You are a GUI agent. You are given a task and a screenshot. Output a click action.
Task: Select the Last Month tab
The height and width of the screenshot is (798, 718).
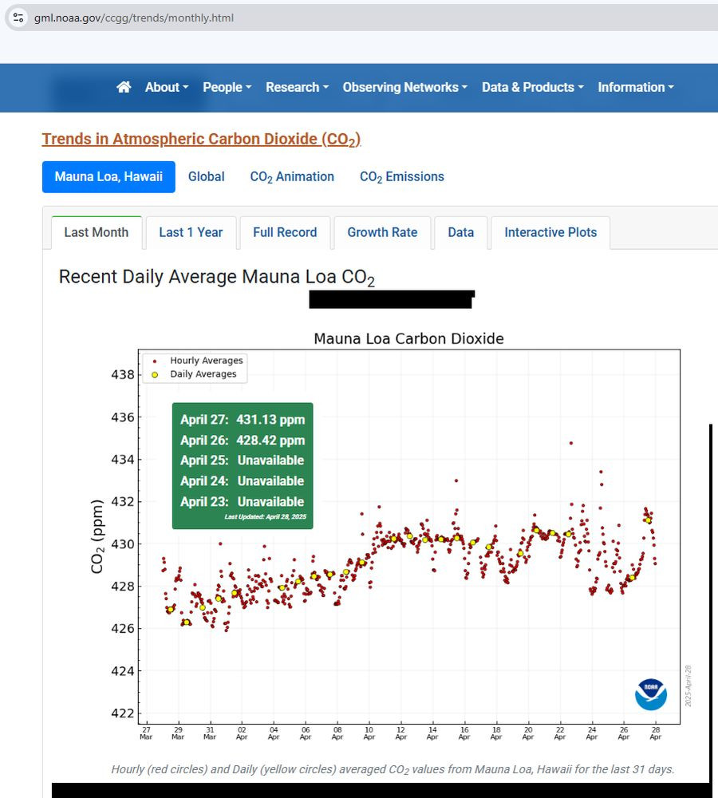[97, 232]
